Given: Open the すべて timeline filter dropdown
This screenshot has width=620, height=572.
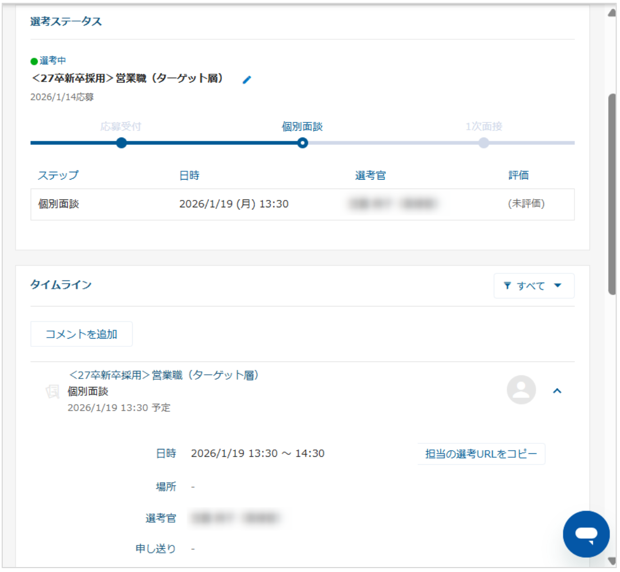Looking at the screenshot, I should pyautogui.click(x=533, y=286).
